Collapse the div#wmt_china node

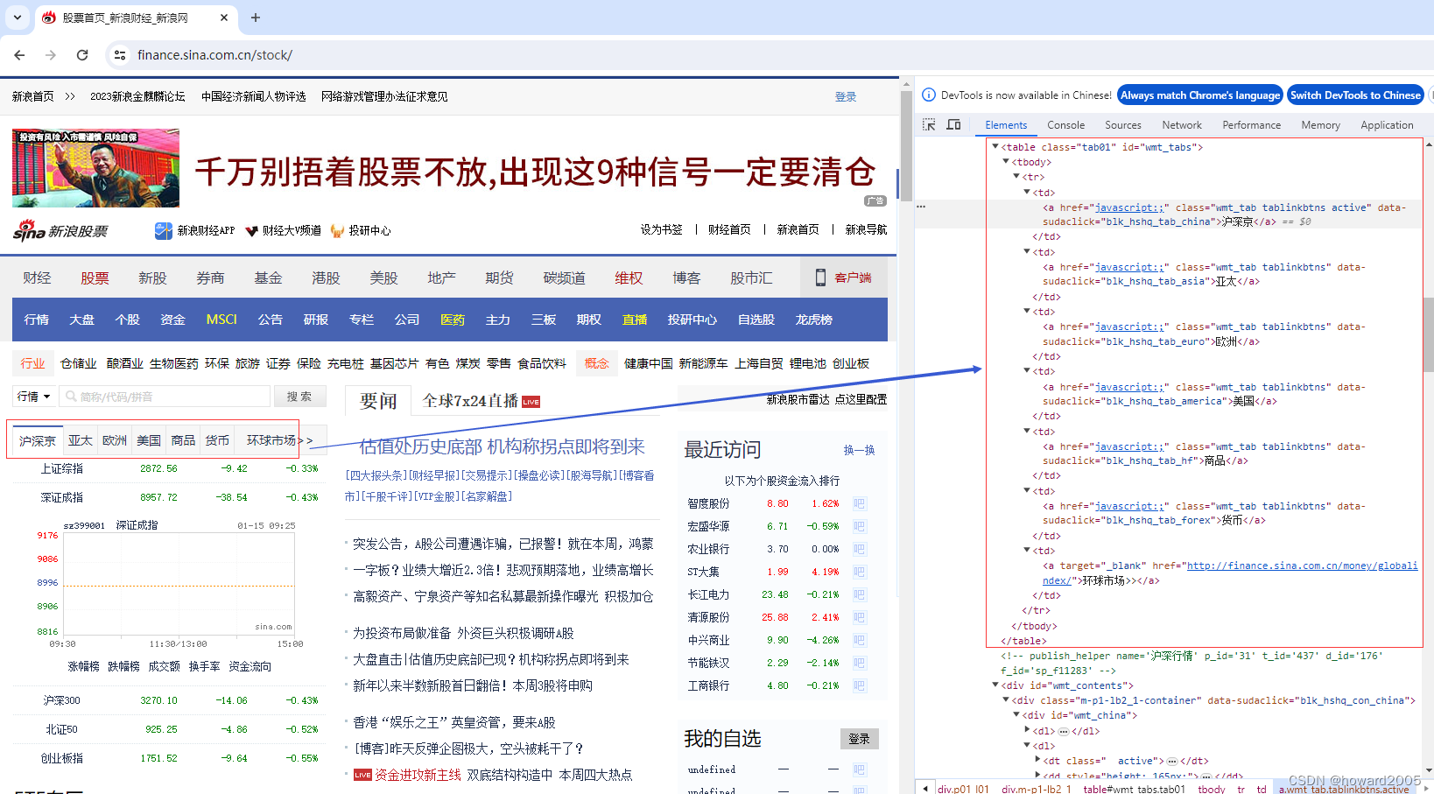[x=1016, y=715]
